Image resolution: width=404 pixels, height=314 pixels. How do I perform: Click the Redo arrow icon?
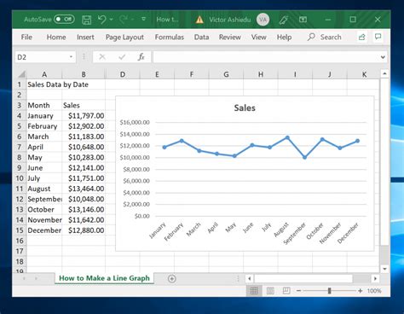(124, 20)
